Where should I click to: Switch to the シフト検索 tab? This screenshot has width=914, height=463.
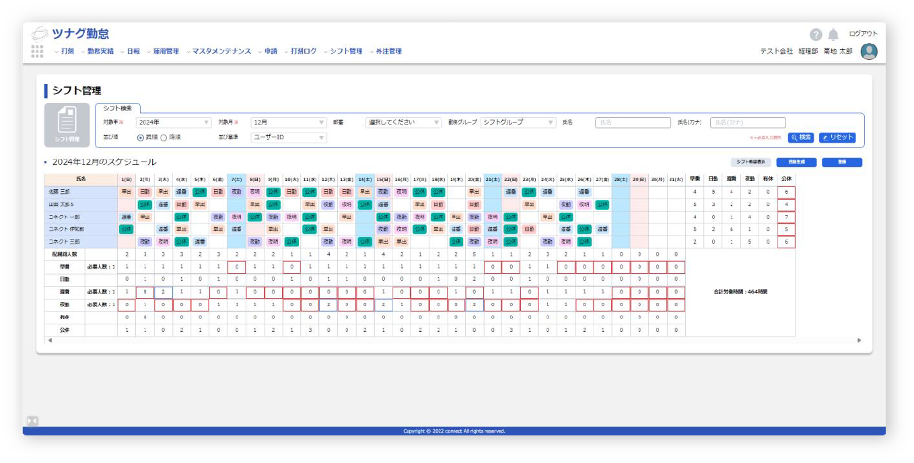pos(118,108)
